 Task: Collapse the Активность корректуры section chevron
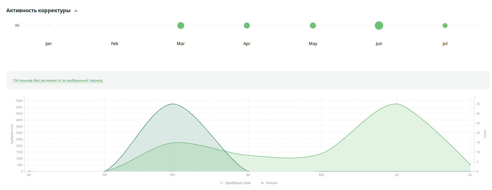click(76, 11)
